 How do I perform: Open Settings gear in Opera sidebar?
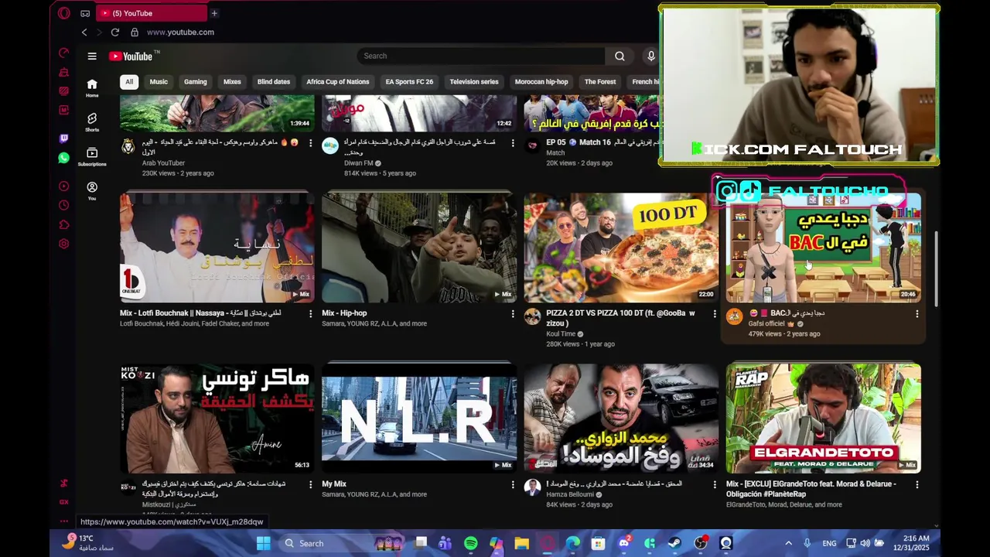tap(64, 244)
